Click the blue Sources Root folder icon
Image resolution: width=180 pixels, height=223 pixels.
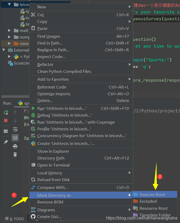click(x=135, y=194)
